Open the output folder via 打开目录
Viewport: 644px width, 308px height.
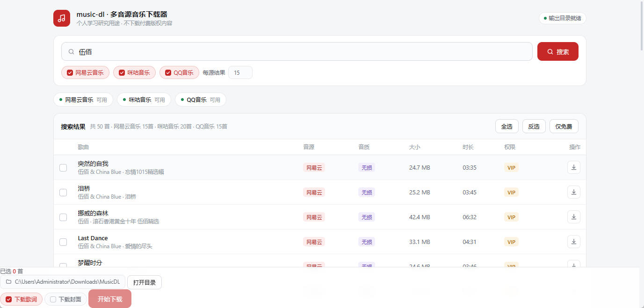pyautogui.click(x=145, y=282)
